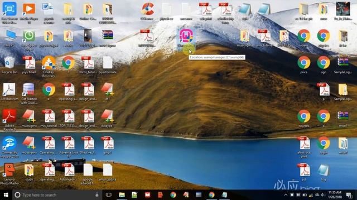Open the mis_tutorial PDF
The height and width of the screenshot is (200, 357).
coord(49,116)
